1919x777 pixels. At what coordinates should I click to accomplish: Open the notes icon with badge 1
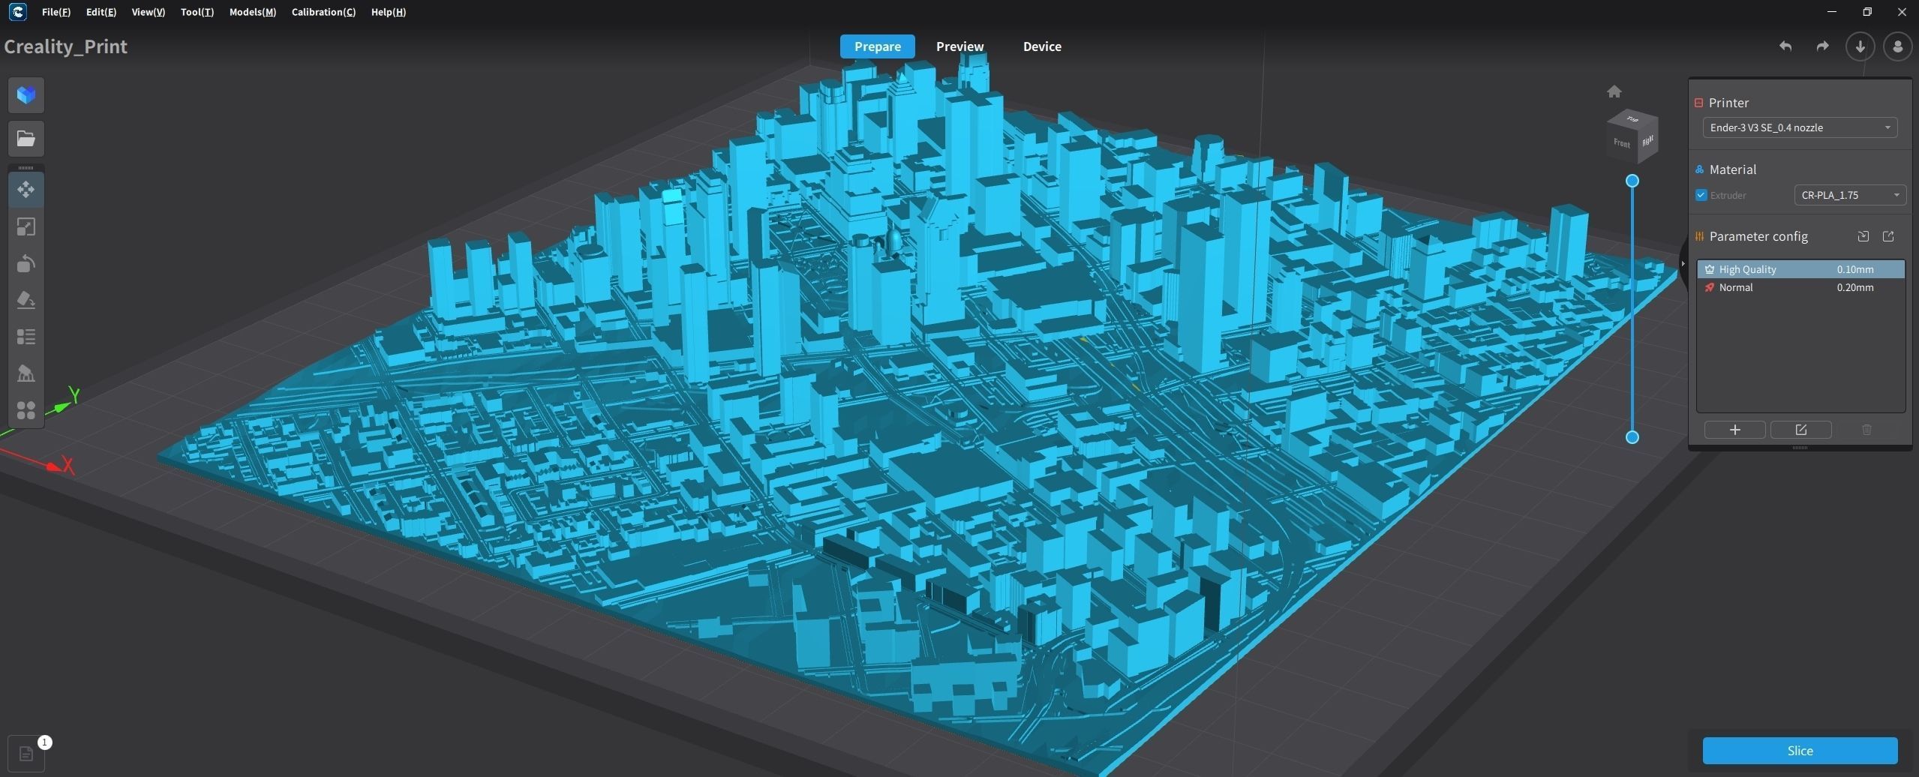(26, 753)
